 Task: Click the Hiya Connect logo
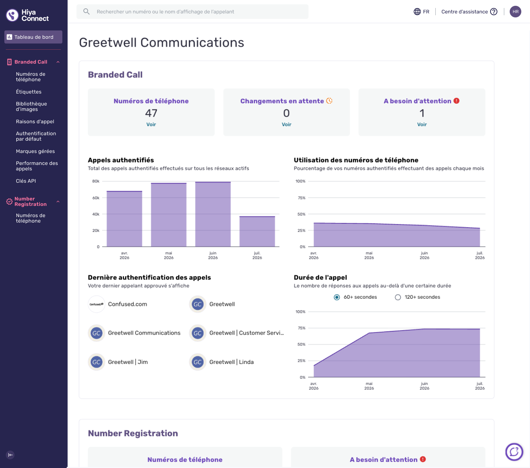pyautogui.click(x=28, y=15)
